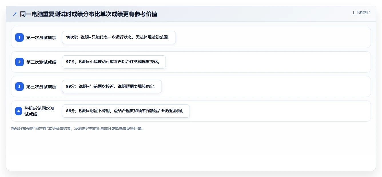The width and height of the screenshot is (382, 177).
Task: Click the 热机后第四次测试成绩 label
Action: [39, 111]
